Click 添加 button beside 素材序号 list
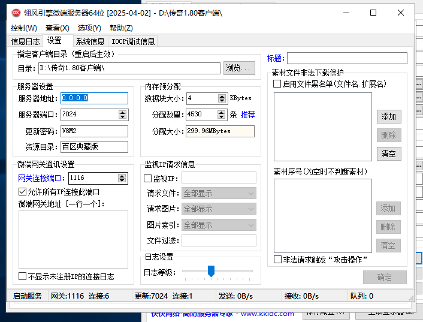The height and width of the screenshot is (322, 423). pos(388,208)
